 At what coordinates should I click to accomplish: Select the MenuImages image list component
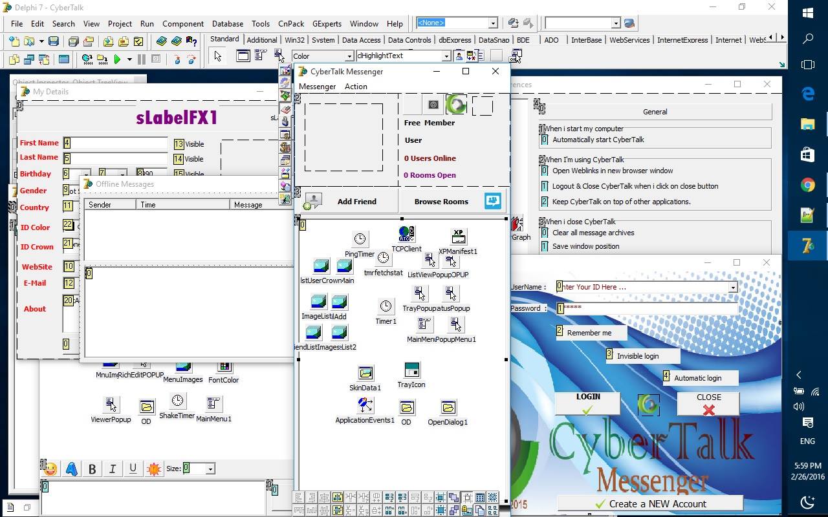(183, 368)
